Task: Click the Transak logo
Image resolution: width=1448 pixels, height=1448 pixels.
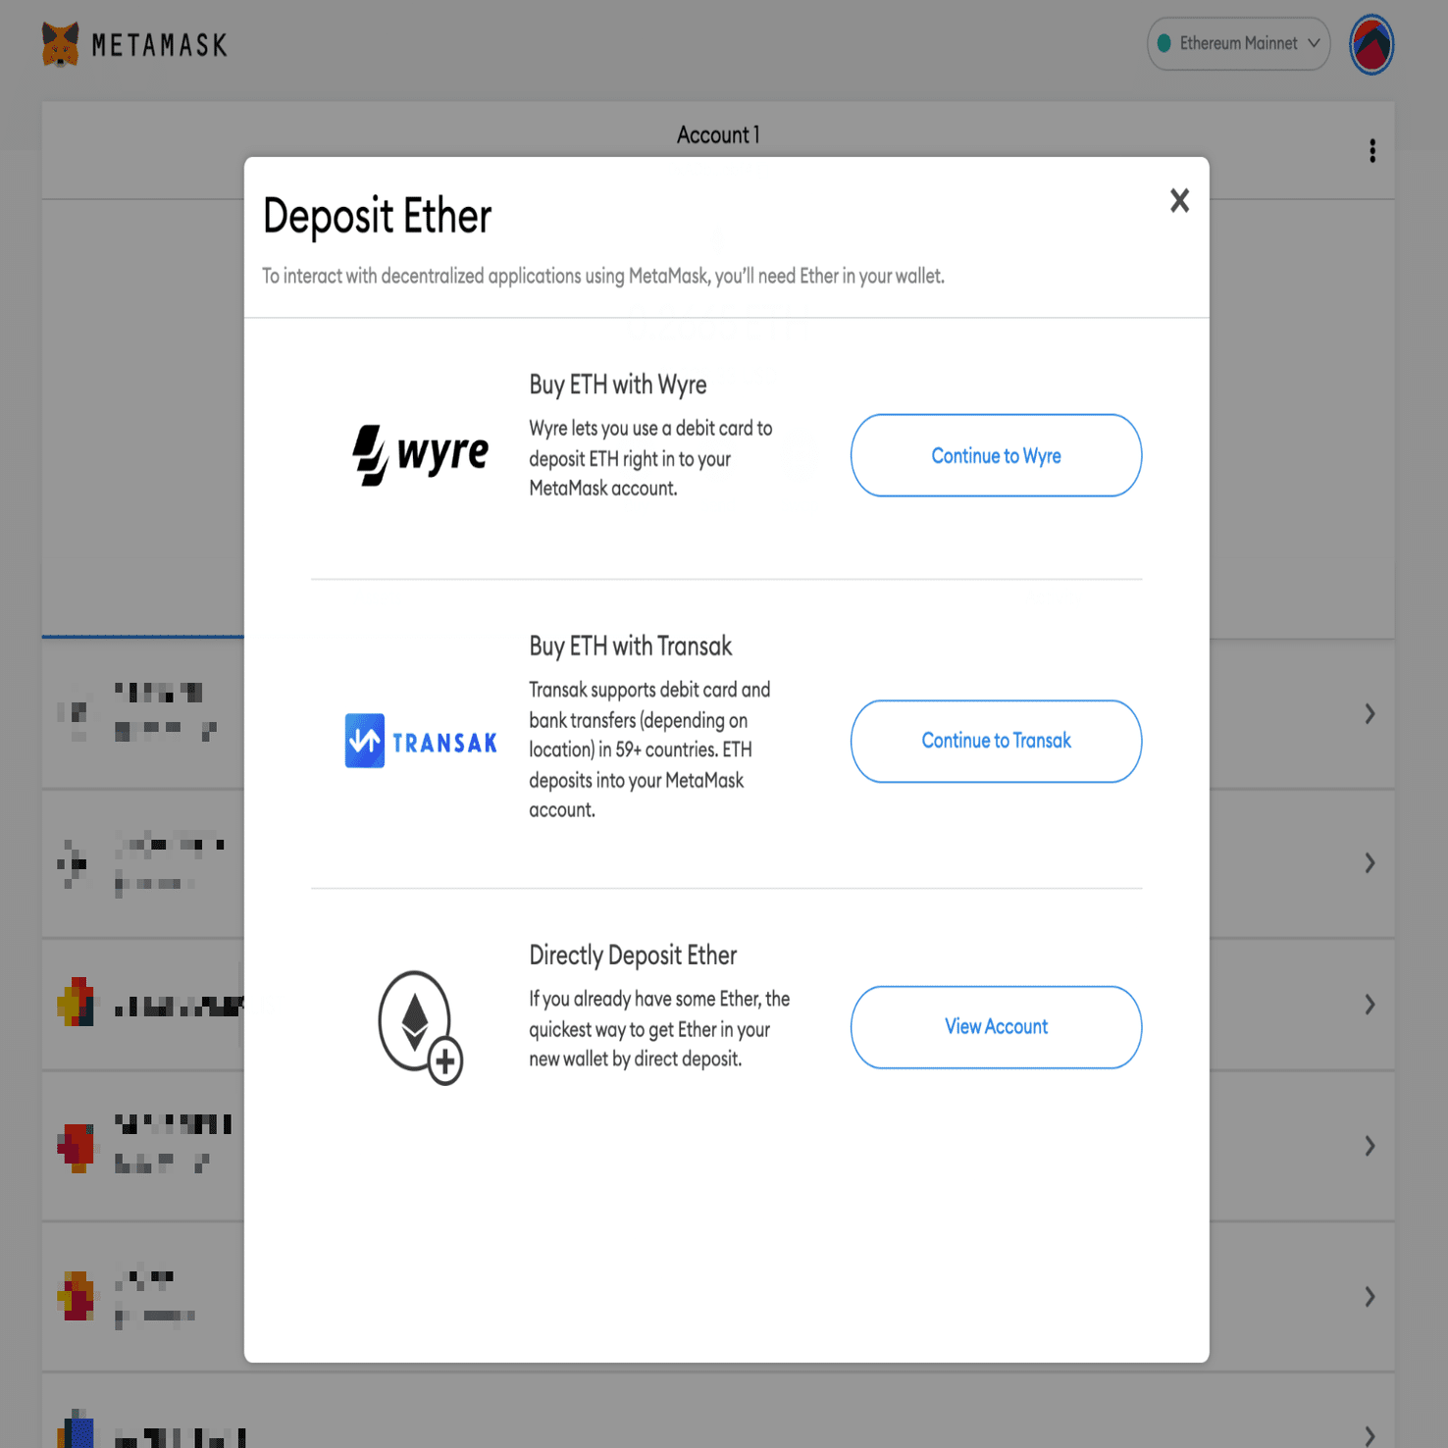Action: point(420,741)
